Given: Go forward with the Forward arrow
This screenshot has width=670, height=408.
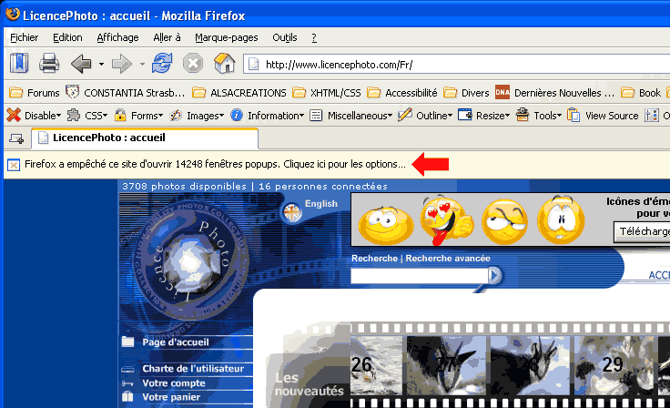Looking at the screenshot, I should tap(122, 64).
